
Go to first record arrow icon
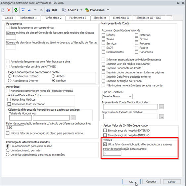[23, 10]
